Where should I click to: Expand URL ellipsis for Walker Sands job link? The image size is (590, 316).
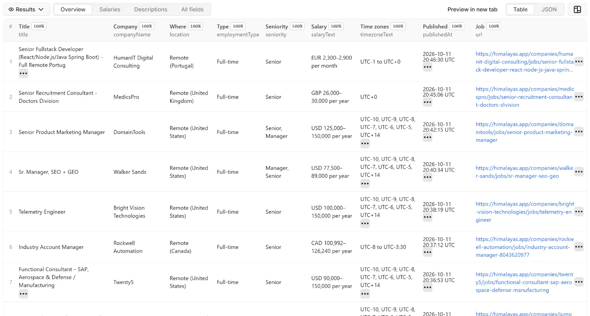pyautogui.click(x=579, y=172)
